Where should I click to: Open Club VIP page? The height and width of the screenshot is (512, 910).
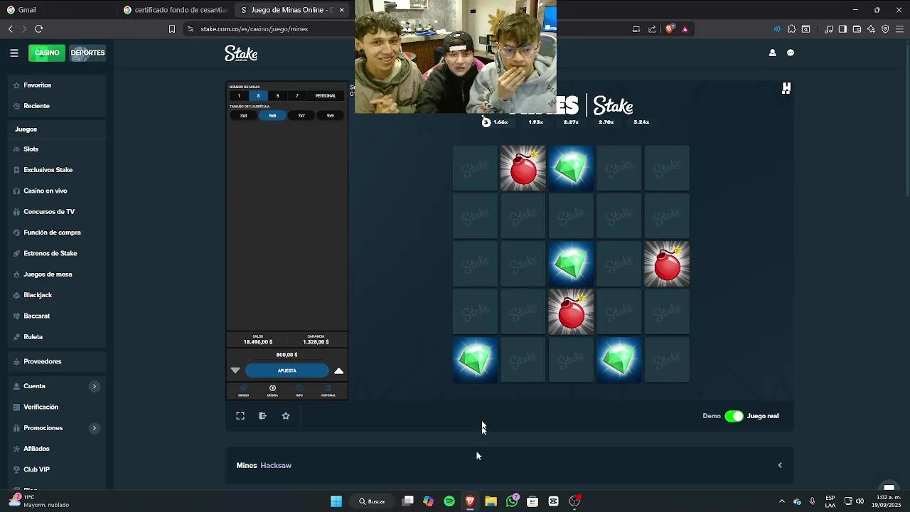pos(57,469)
